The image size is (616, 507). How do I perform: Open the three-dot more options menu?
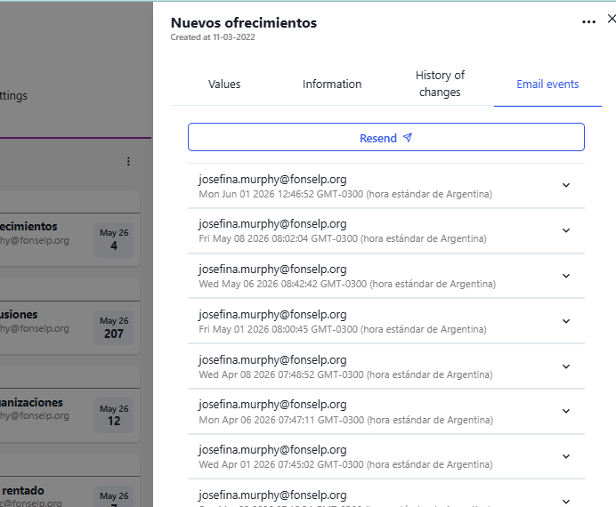[588, 22]
